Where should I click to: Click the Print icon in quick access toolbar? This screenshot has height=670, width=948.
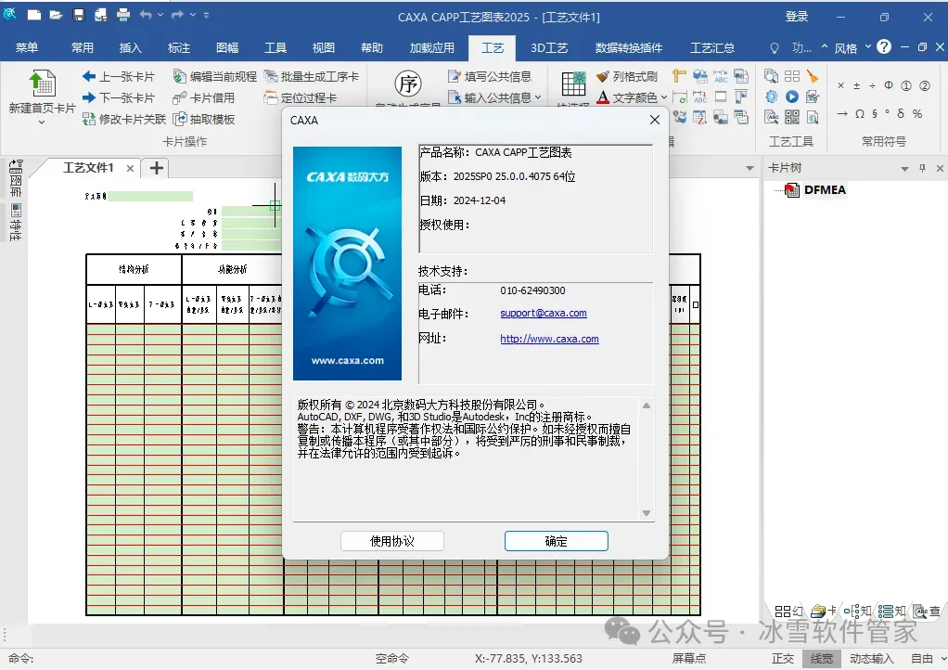coord(123,15)
